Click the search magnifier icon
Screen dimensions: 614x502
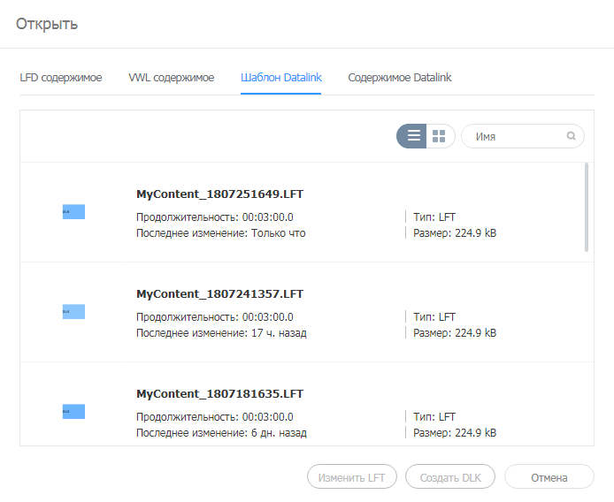(x=572, y=136)
